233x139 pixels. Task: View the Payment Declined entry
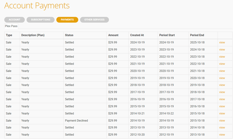pyautogui.click(x=222, y=121)
